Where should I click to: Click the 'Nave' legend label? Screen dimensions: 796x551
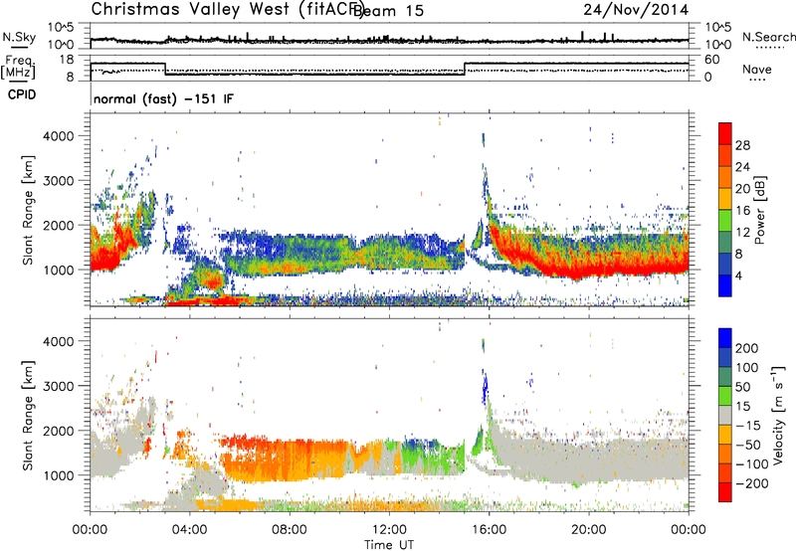(757, 69)
